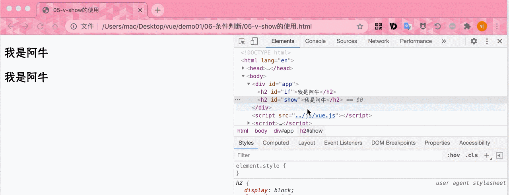Select html in the breadcrumb bar
The image size is (509, 195).
pyautogui.click(x=243, y=131)
